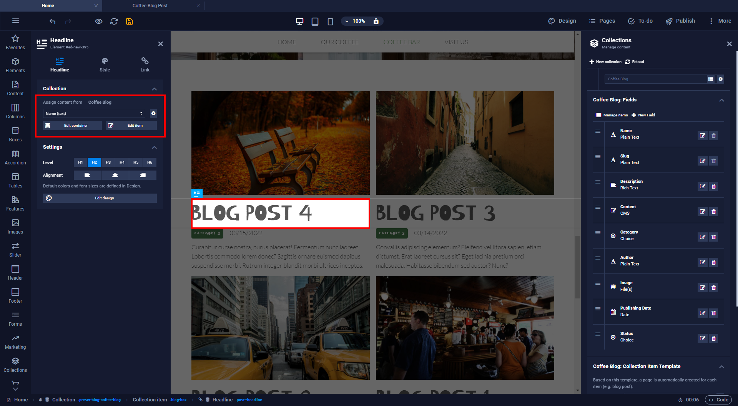
Task: Click the undo arrow icon
Action: click(x=53, y=21)
